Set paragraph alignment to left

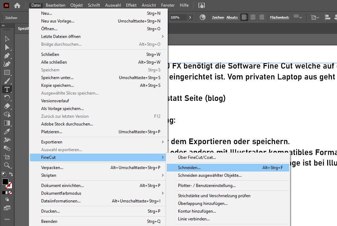click(244, 17)
